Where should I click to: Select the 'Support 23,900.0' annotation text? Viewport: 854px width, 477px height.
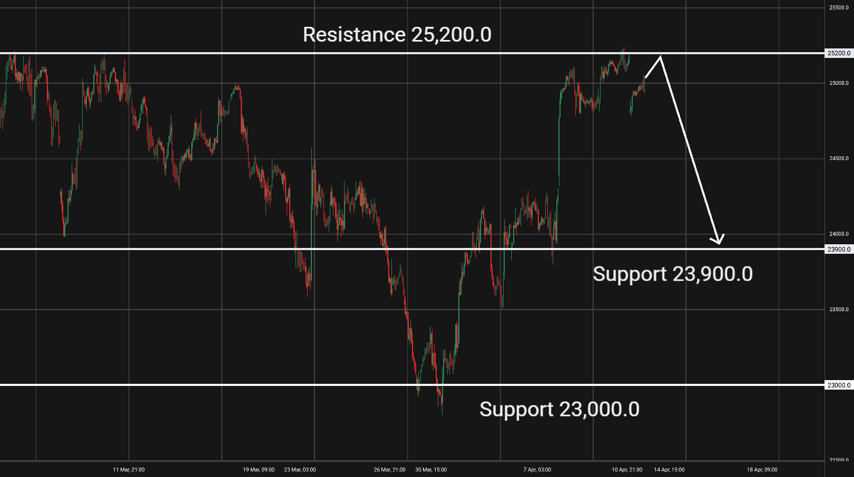672,274
